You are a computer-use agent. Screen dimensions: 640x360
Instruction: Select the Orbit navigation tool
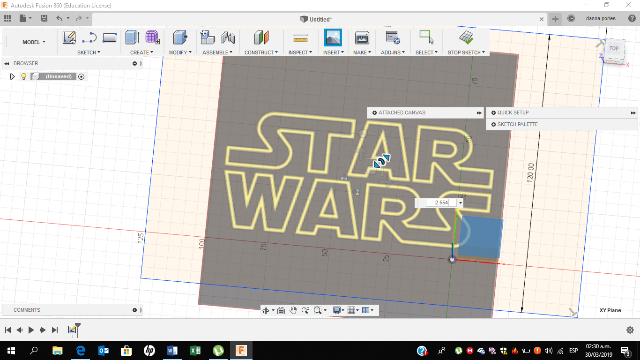pos(266,310)
